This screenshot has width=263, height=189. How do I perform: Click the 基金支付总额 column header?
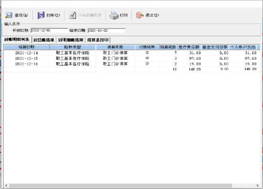[x=215, y=47]
